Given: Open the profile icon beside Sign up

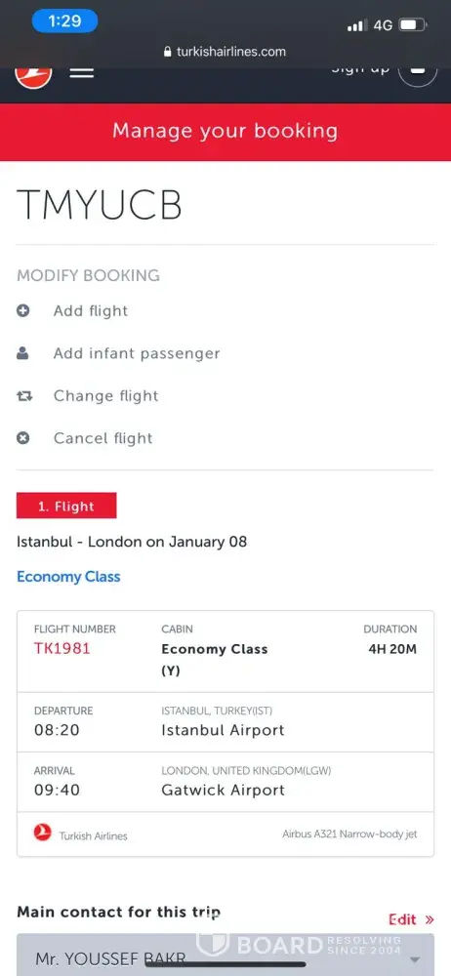Looking at the screenshot, I should coord(418,73).
